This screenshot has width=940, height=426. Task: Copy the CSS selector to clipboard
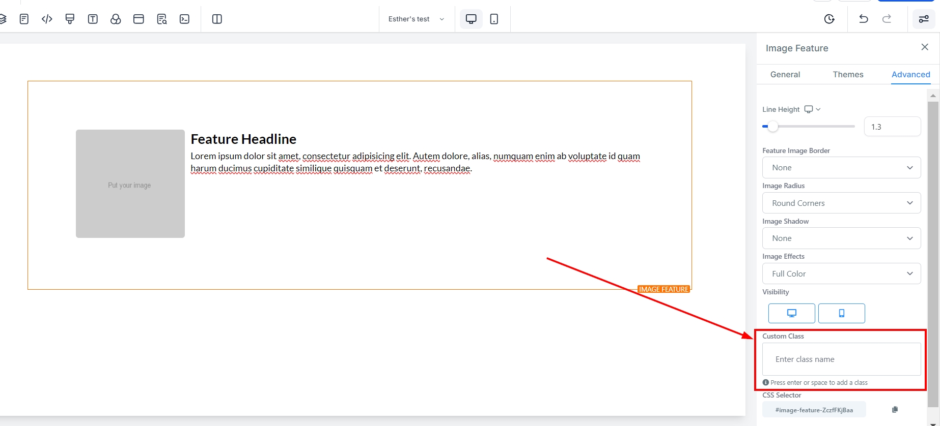click(x=895, y=410)
